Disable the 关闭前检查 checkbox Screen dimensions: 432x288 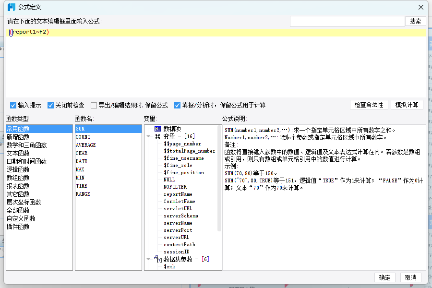50,105
